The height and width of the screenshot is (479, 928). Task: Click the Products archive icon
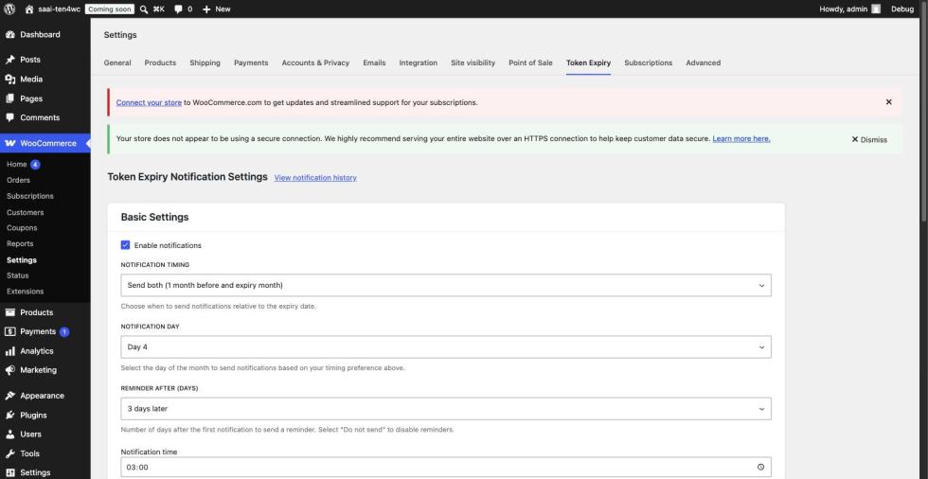10,312
